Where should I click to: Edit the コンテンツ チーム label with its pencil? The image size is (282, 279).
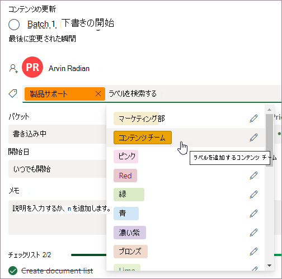point(253,138)
